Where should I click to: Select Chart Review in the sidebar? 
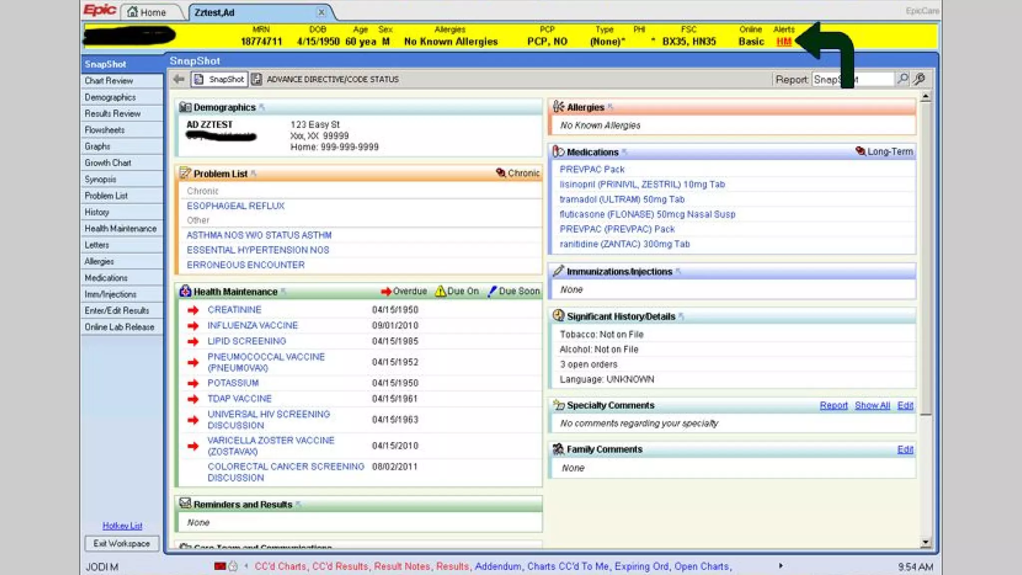(x=109, y=81)
